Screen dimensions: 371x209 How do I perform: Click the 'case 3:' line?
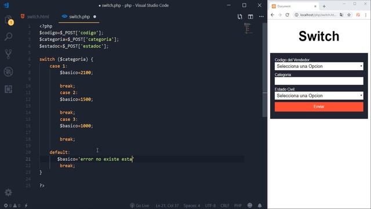point(68,119)
